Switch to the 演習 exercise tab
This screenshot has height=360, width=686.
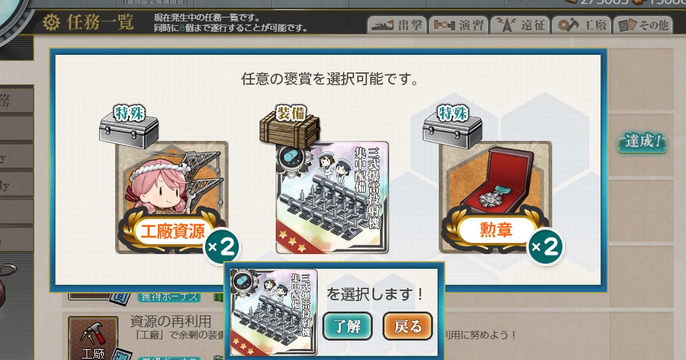coord(458,25)
